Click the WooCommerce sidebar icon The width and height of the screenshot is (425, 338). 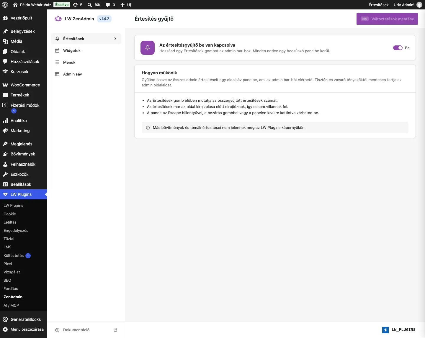(5, 85)
